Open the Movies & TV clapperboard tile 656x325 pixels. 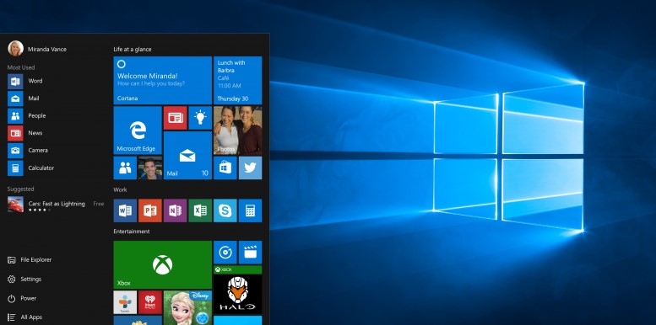[250, 252]
